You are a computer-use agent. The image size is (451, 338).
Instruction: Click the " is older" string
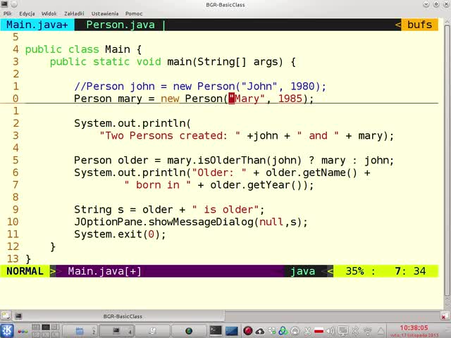pyautogui.click(x=225, y=210)
